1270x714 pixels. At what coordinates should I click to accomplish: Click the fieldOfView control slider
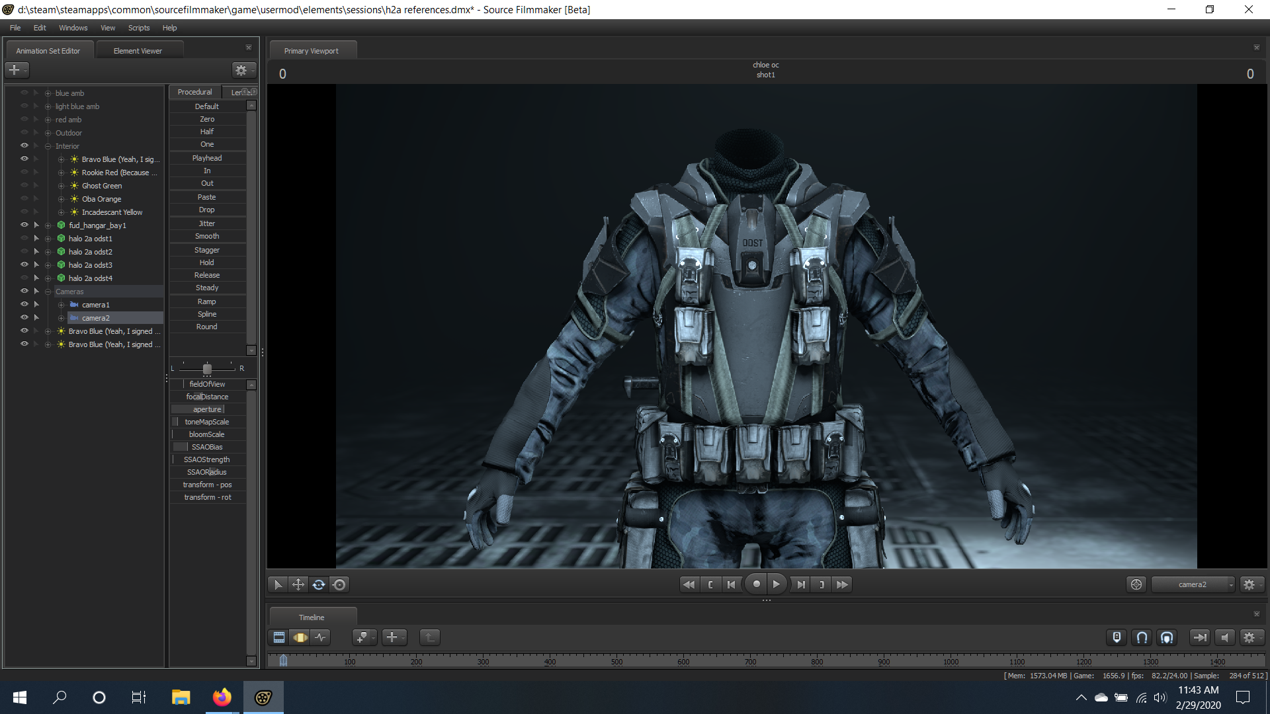pyautogui.click(x=207, y=384)
